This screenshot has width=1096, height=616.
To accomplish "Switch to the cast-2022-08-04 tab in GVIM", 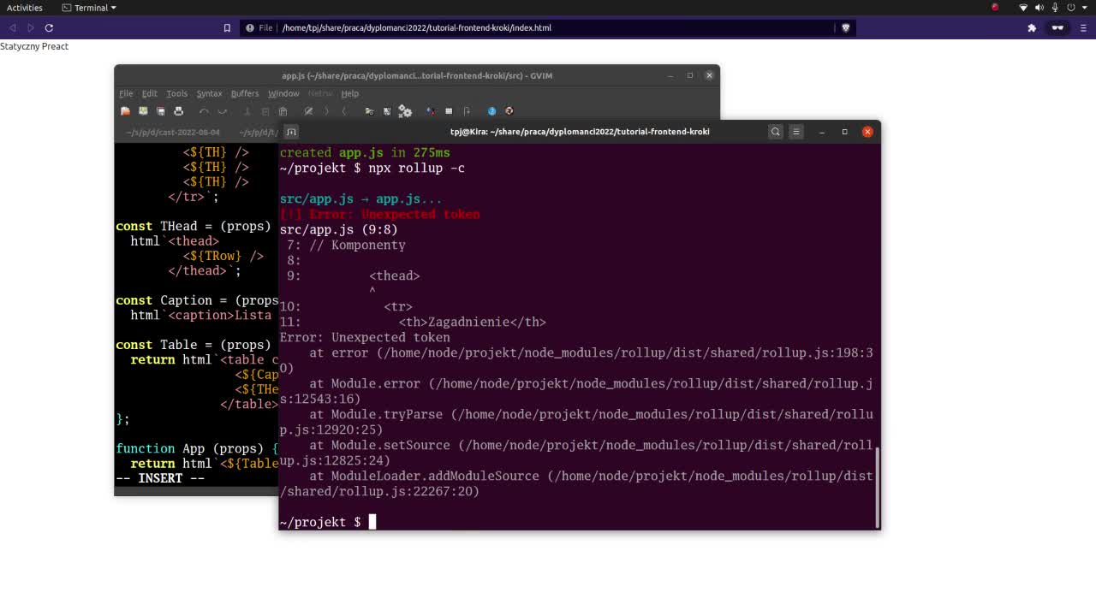I will click(172, 133).
